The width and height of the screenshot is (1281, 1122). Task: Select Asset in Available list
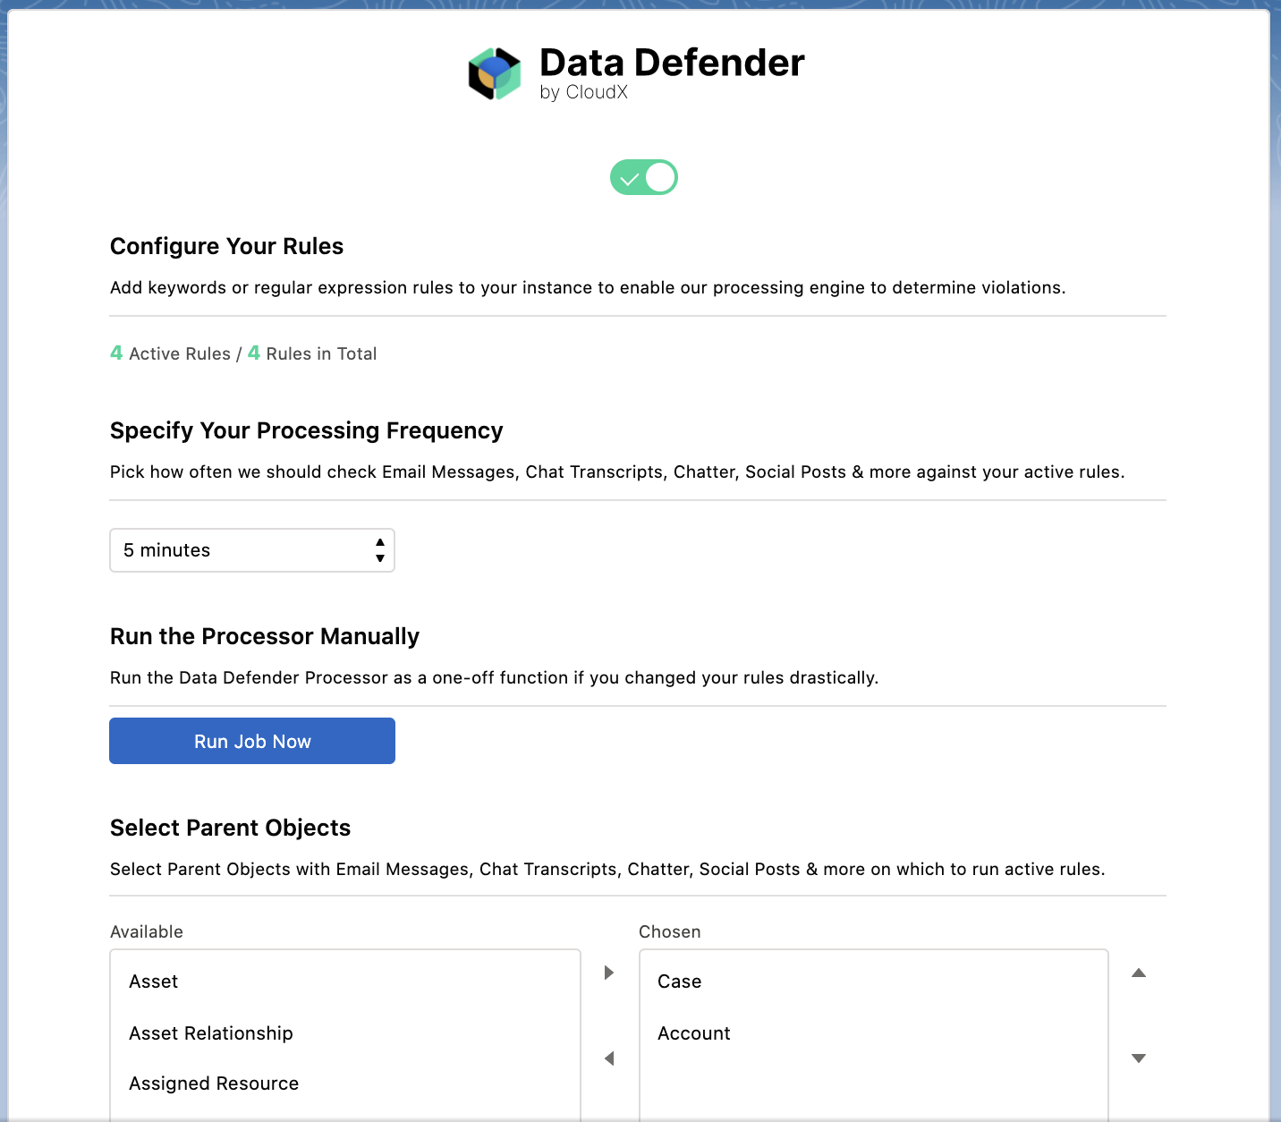coord(154,982)
